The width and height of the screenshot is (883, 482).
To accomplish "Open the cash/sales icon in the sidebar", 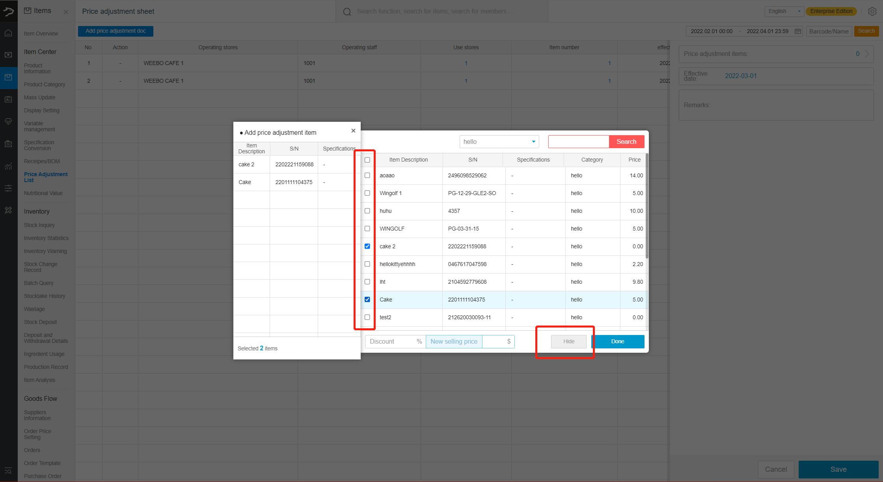I will point(8,55).
